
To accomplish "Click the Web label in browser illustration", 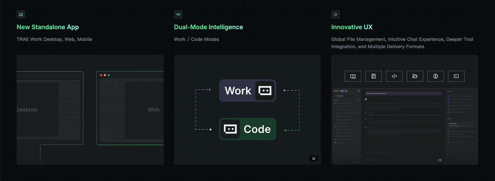I will [x=153, y=110].
